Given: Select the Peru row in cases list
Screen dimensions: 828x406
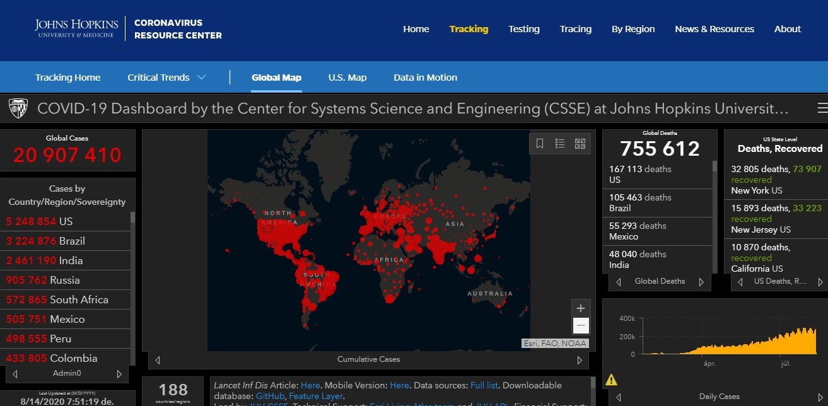Looking at the screenshot, I should click(66, 339).
